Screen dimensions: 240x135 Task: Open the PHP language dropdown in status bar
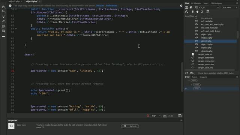[x=156, y=116]
